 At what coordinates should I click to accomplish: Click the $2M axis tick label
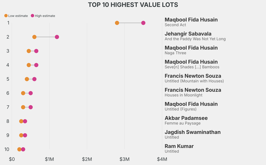pyautogui.click(x=87, y=159)
